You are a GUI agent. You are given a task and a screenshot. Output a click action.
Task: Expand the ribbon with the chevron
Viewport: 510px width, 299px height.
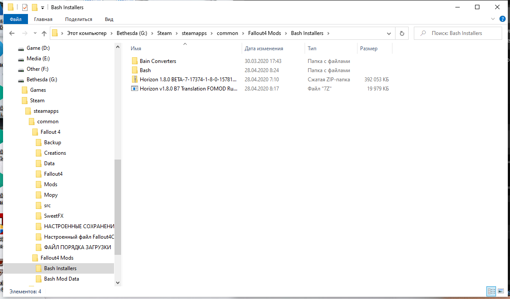click(x=493, y=19)
